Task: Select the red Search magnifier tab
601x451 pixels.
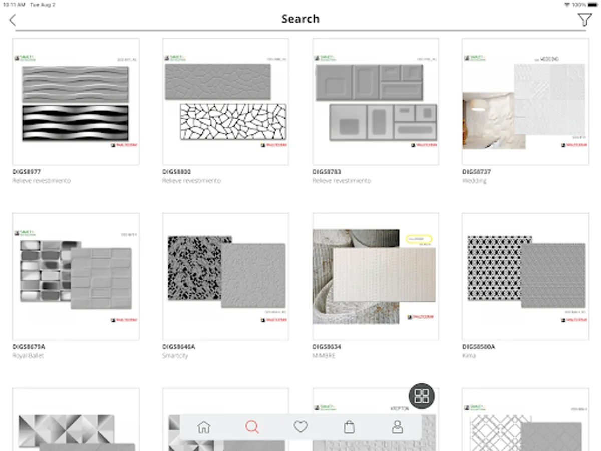Action: pos(252,427)
